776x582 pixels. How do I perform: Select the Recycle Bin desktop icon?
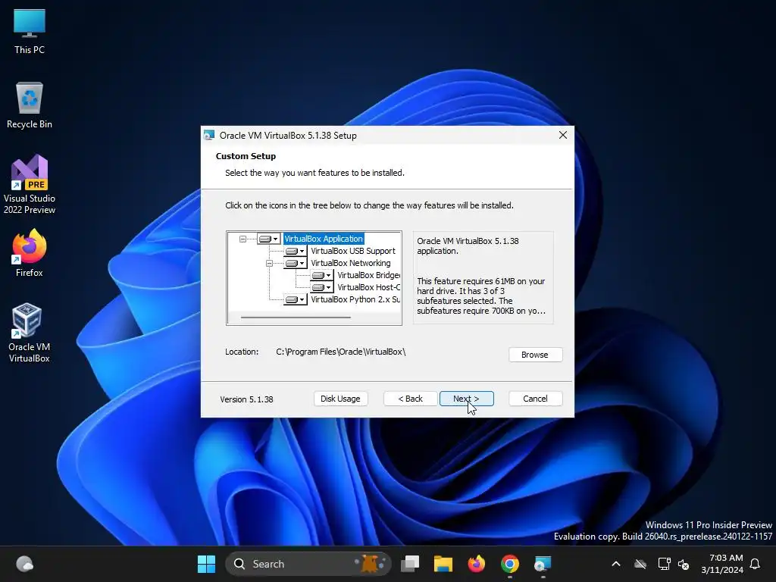pyautogui.click(x=30, y=105)
